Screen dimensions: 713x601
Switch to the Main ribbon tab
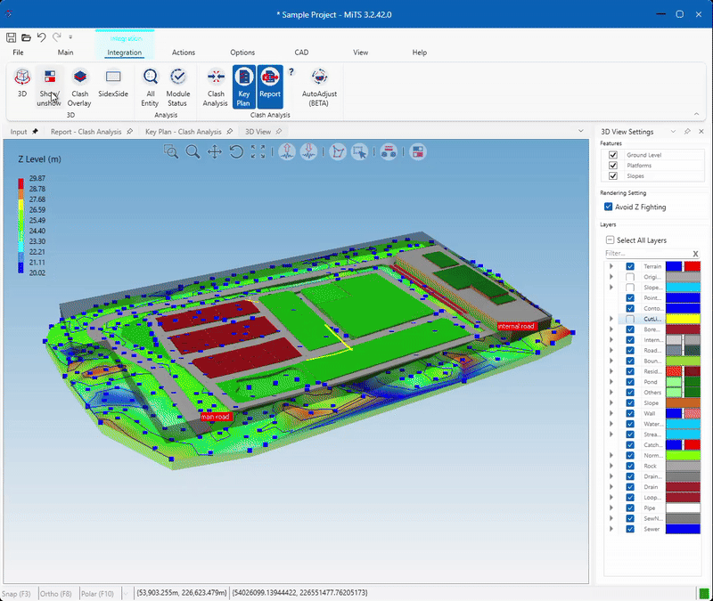[65, 53]
